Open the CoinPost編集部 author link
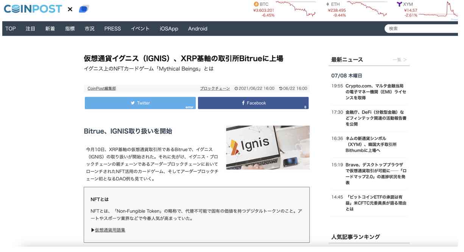The image size is (464, 252). pos(102,89)
